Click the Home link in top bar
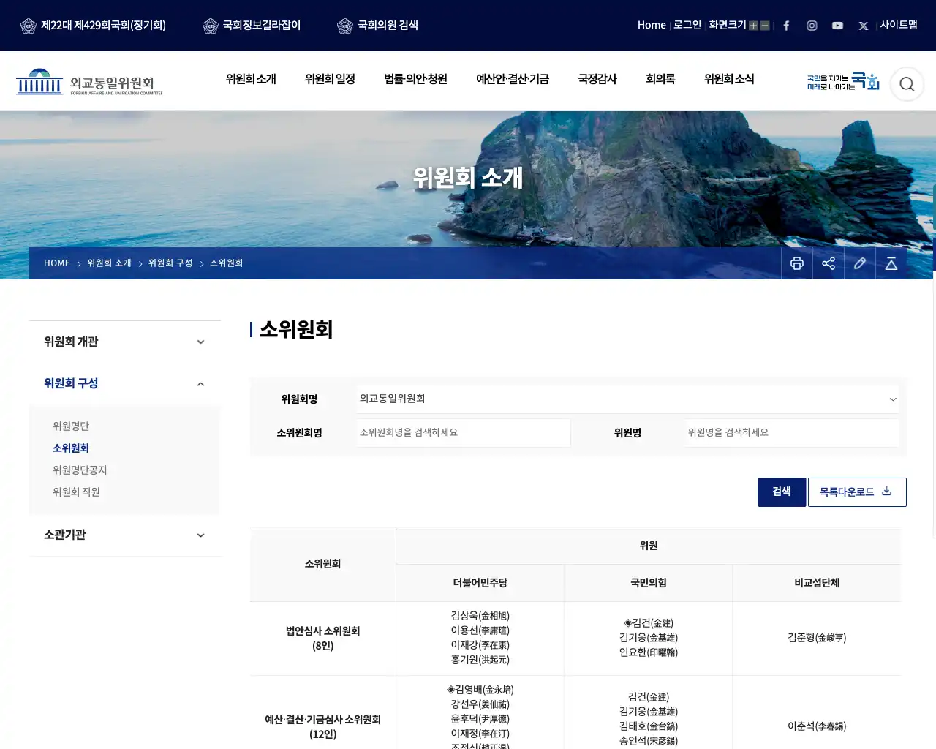Viewport: 936px width, 749px height. click(x=652, y=25)
